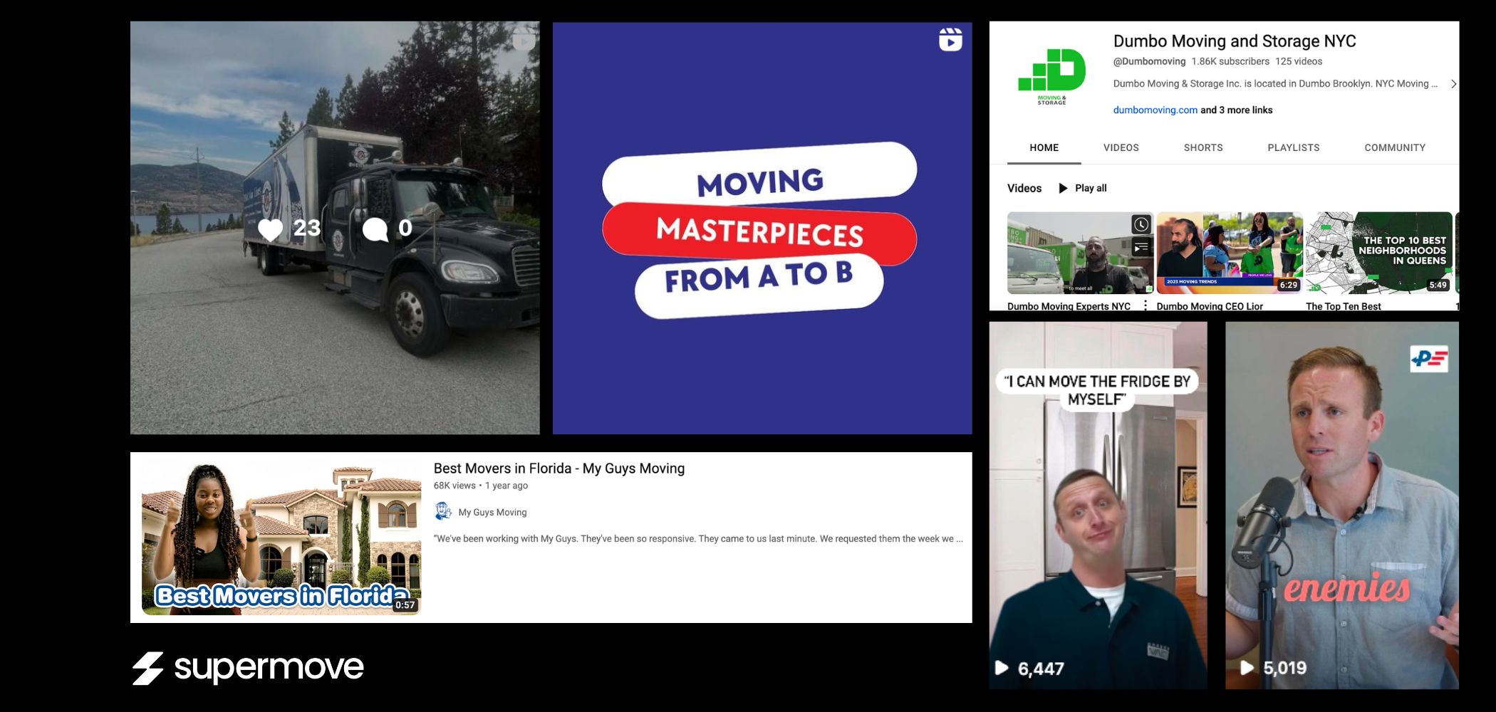Click the My Guys Moving channel name
Viewport: 1496px width, 712px height.
pos(492,512)
